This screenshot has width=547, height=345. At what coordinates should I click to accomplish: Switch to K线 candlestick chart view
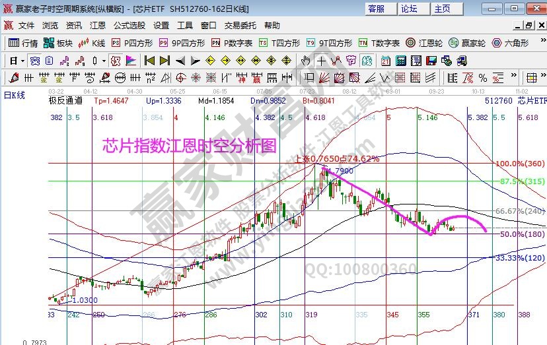click(92, 43)
